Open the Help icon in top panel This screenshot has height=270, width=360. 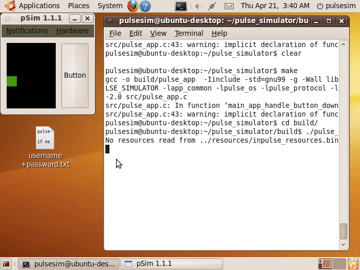pyautogui.click(x=145, y=6)
